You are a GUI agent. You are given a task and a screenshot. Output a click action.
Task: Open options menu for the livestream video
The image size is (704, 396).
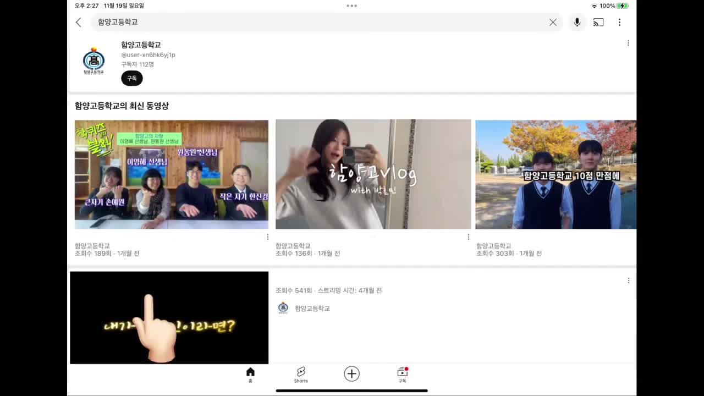coord(629,280)
